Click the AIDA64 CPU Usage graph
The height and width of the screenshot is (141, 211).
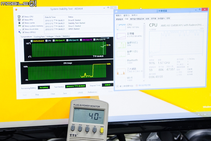coord(67,72)
